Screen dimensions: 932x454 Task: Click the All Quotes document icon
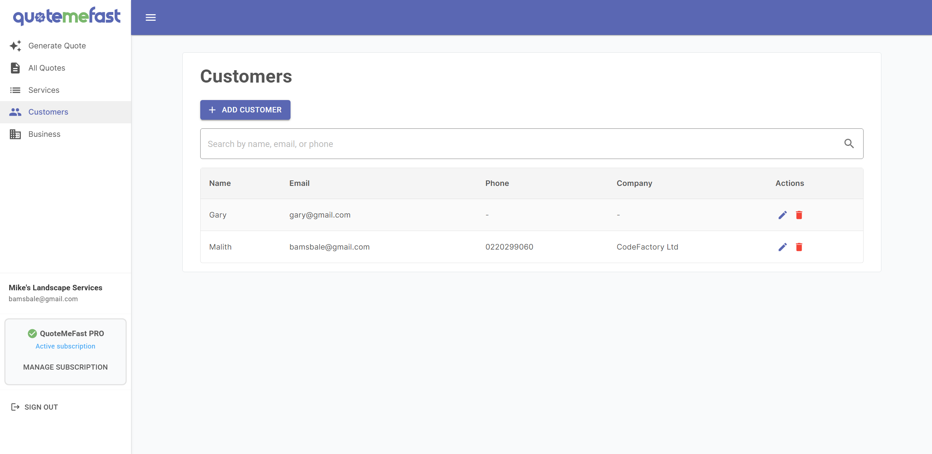pyautogui.click(x=15, y=68)
